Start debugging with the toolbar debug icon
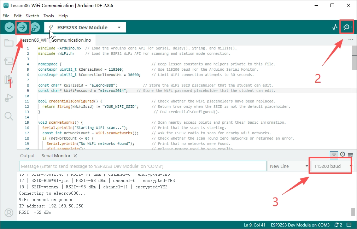Screen dimensions: 357x229 point(35,28)
